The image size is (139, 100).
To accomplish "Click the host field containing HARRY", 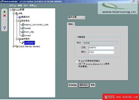I will pyautogui.click(x=101, y=48).
